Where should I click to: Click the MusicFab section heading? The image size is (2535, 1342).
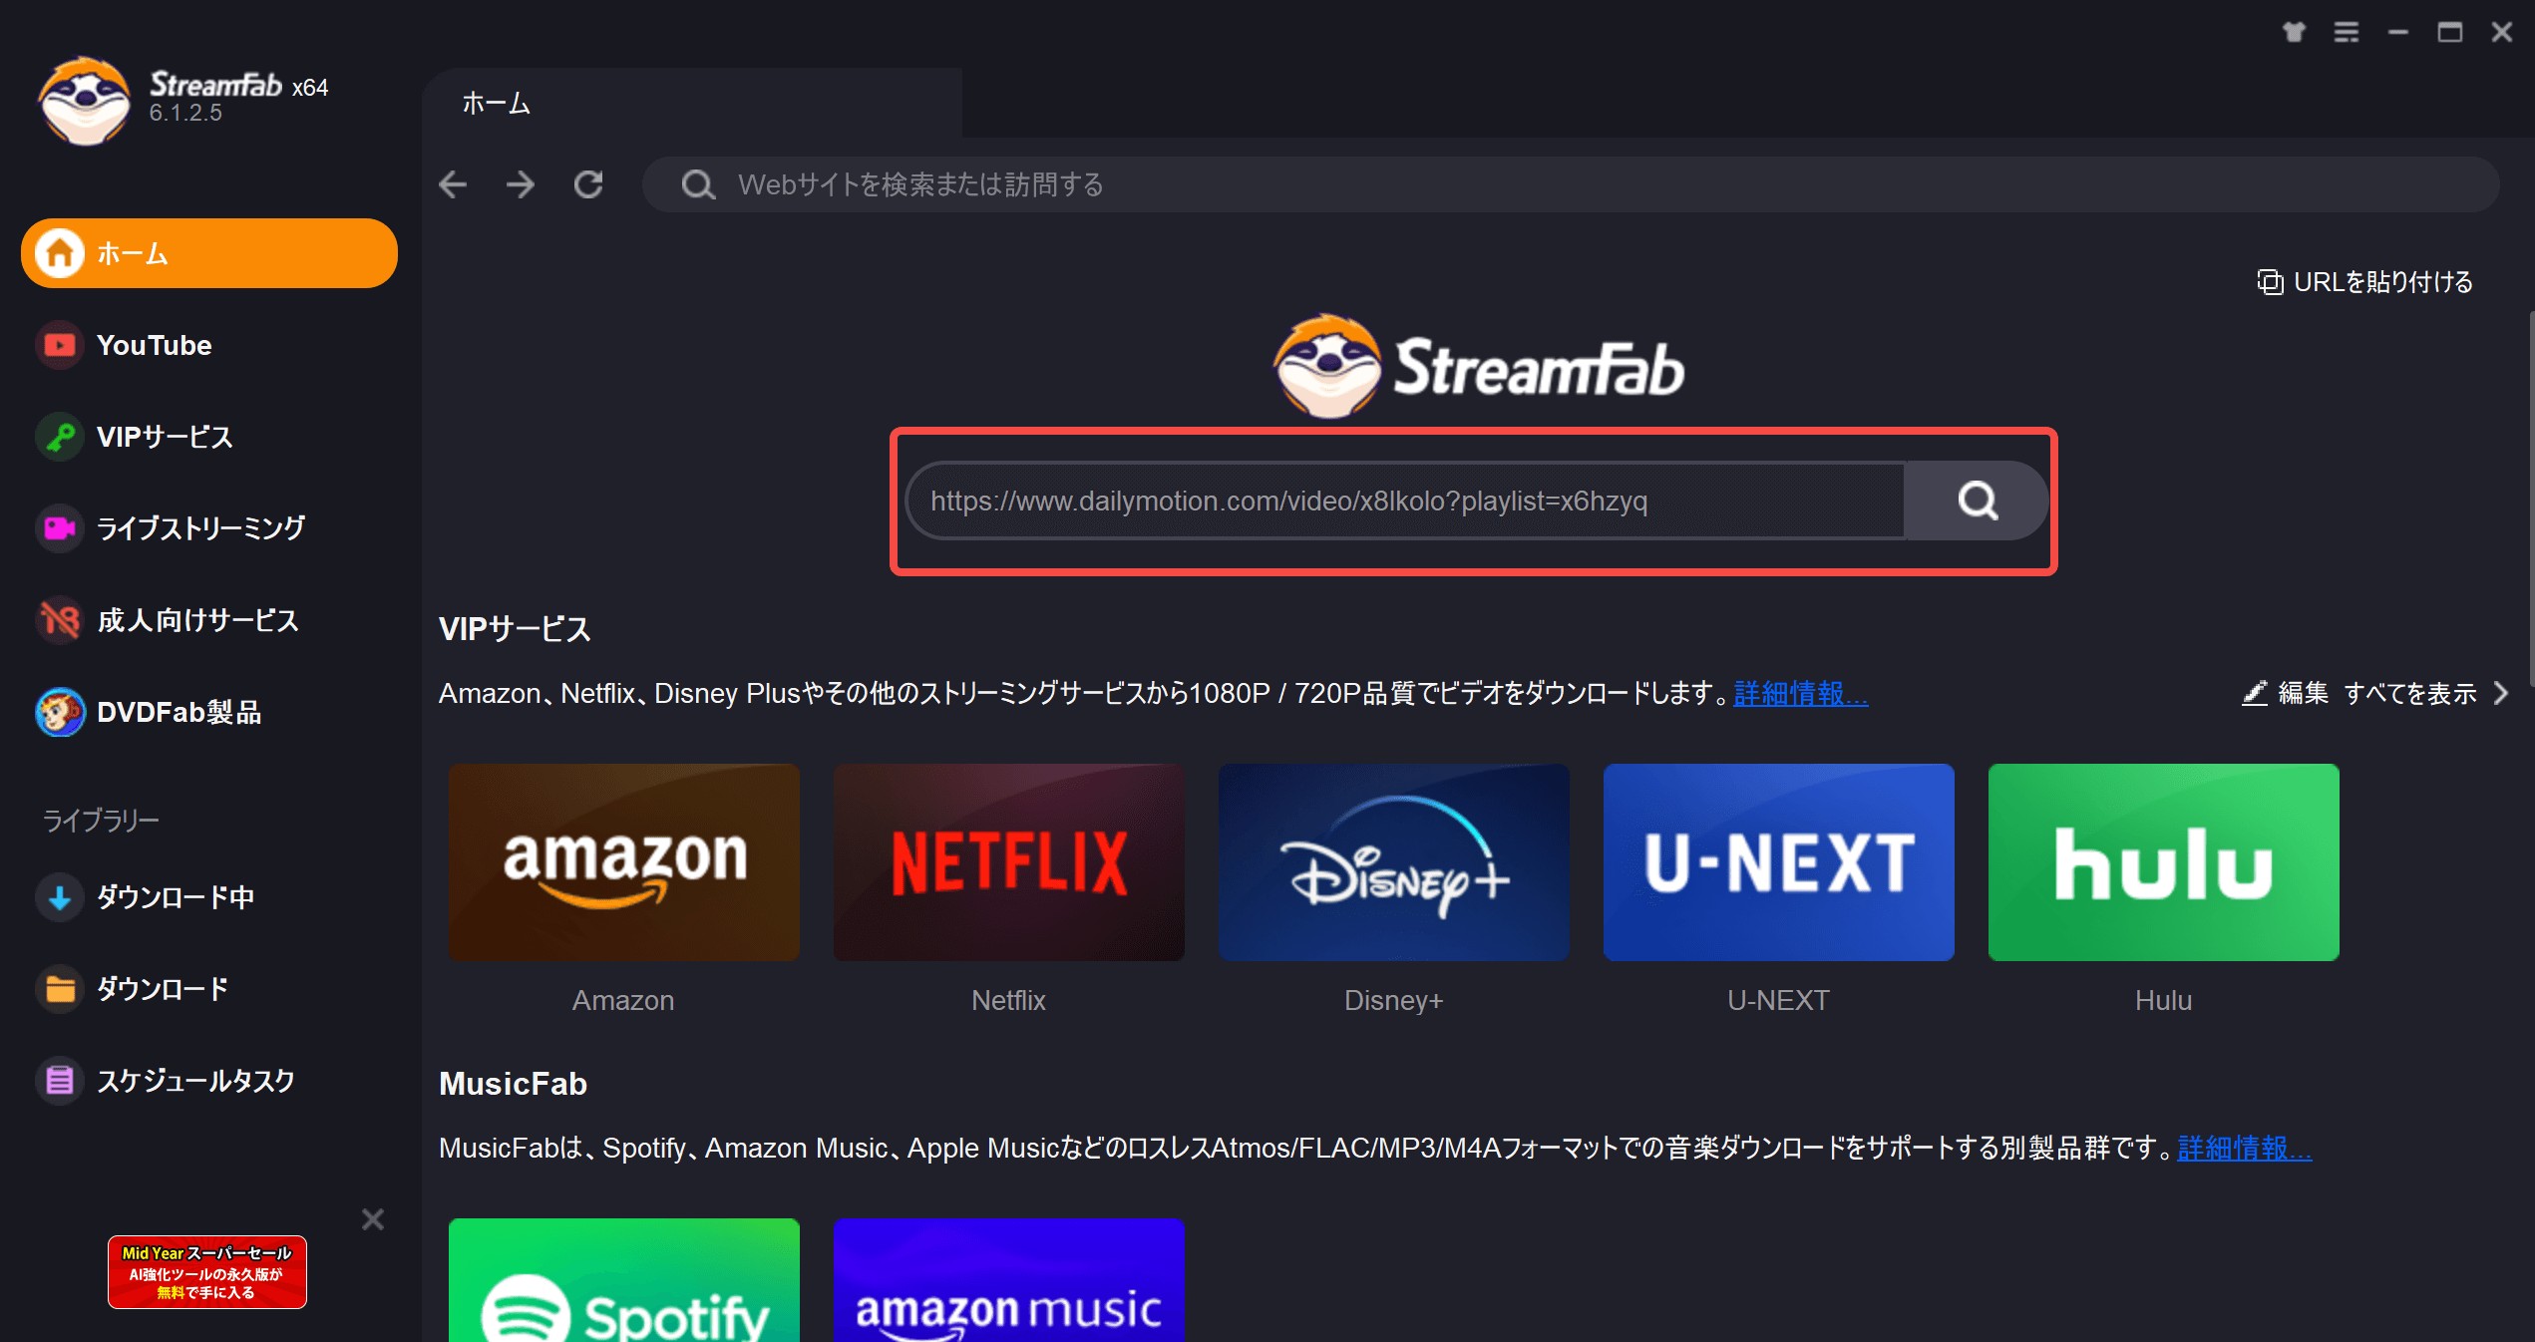tap(513, 1084)
